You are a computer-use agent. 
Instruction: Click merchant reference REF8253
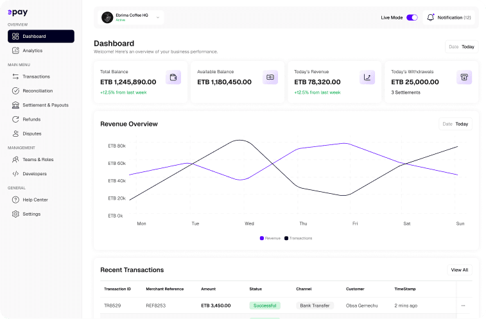click(x=156, y=306)
